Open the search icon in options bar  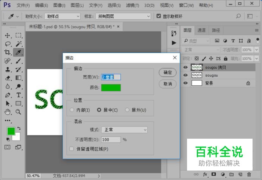(239, 16)
